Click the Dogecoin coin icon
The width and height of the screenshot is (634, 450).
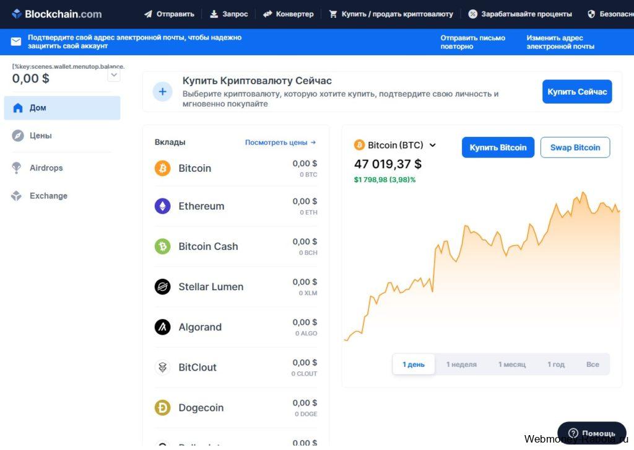click(163, 407)
